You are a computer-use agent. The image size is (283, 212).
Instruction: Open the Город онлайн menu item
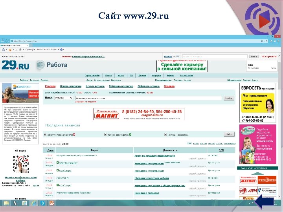92,75
